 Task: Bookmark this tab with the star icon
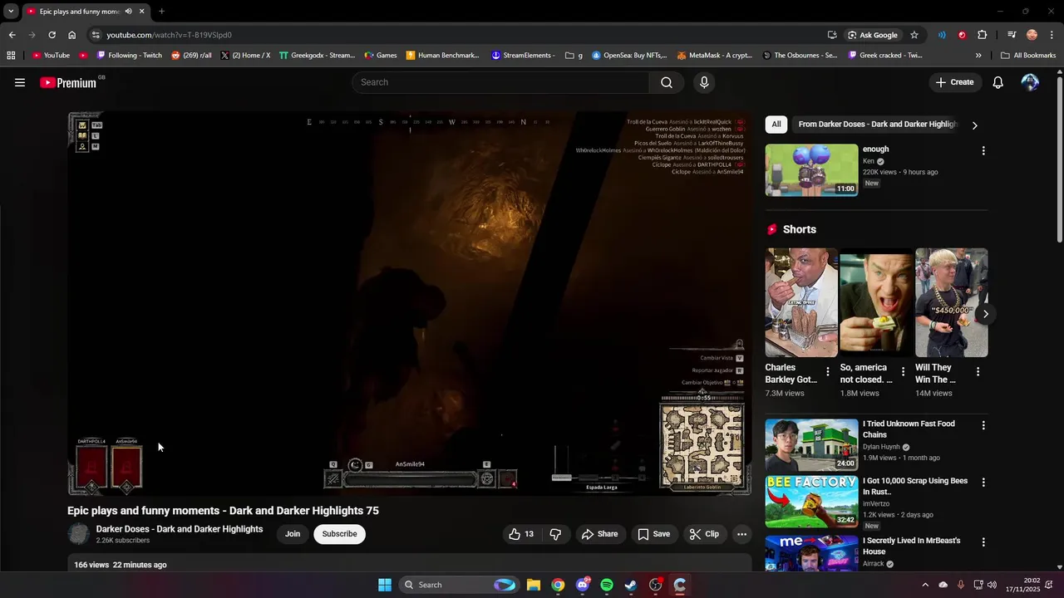[x=914, y=35]
